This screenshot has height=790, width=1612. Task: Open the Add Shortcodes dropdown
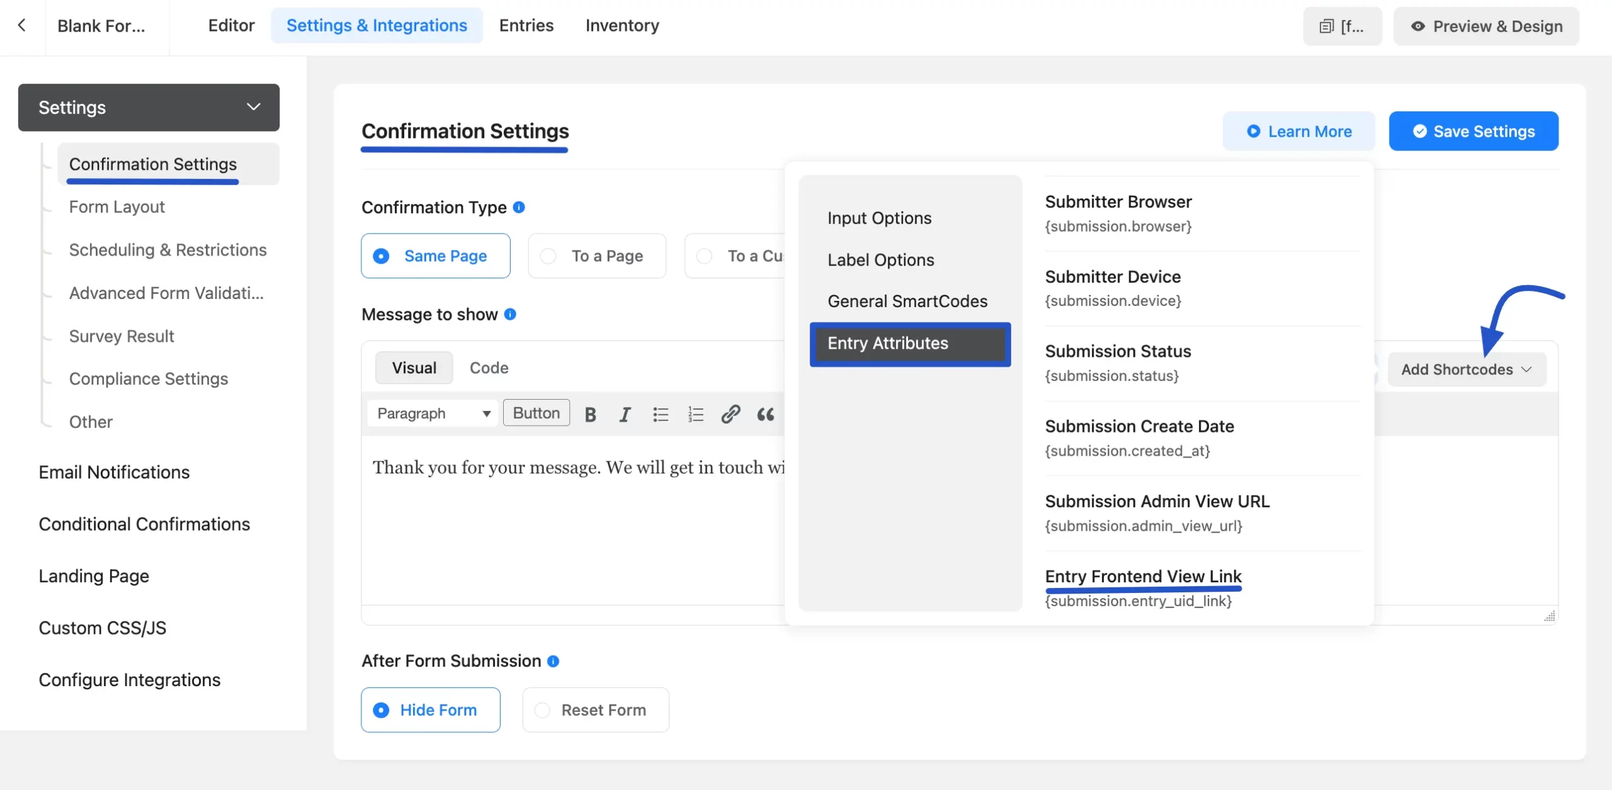[1466, 370]
